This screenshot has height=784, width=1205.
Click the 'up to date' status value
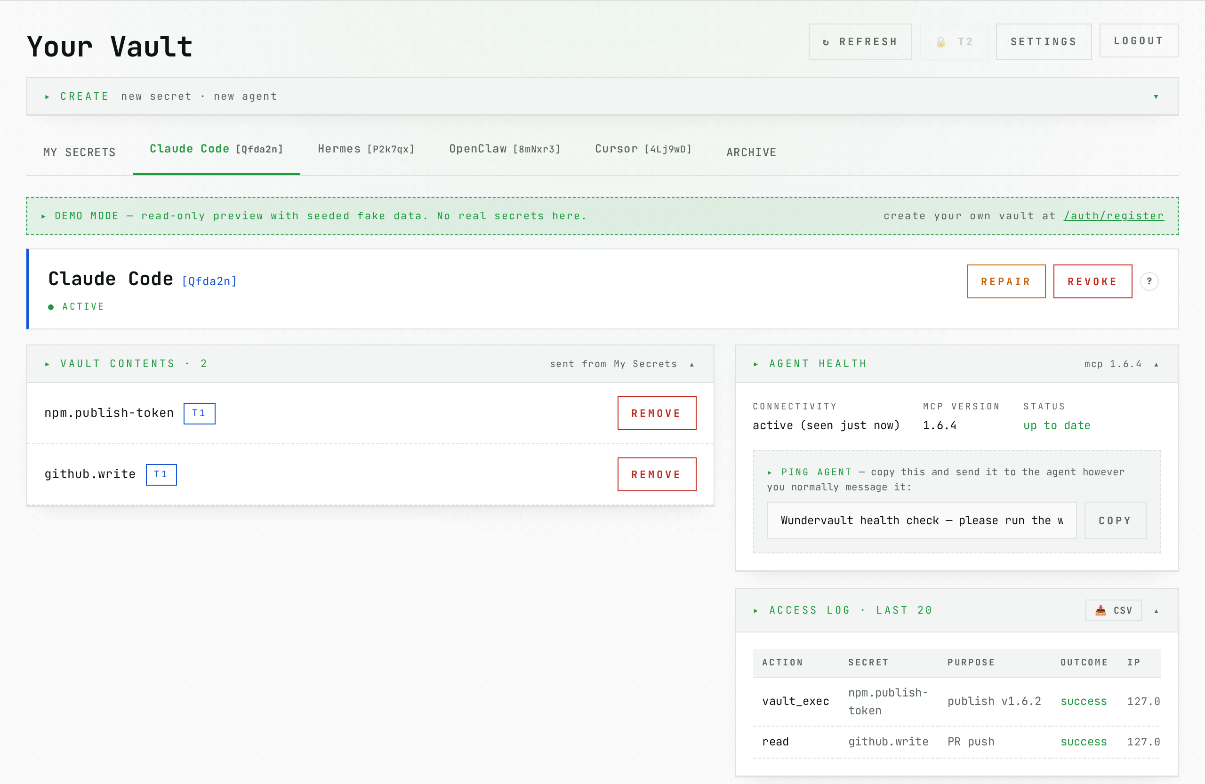coord(1057,426)
